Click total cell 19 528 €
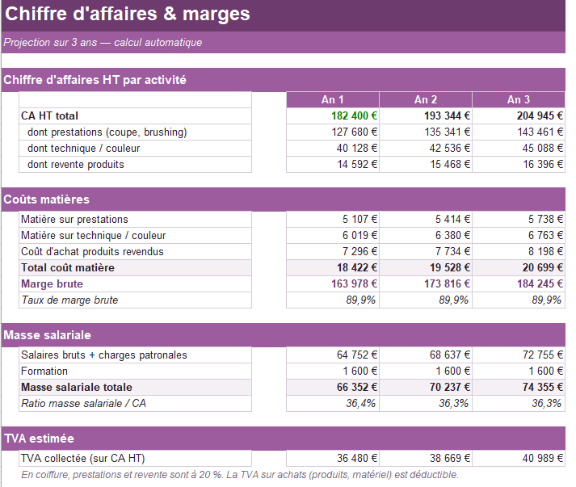 tap(426, 268)
